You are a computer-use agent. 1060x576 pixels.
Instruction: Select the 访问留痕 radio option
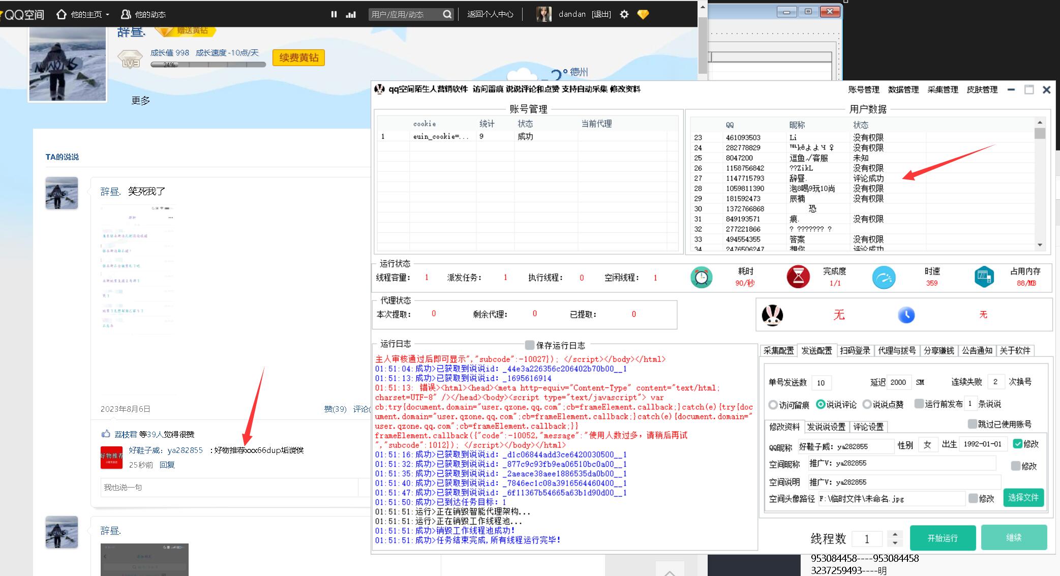tap(773, 405)
